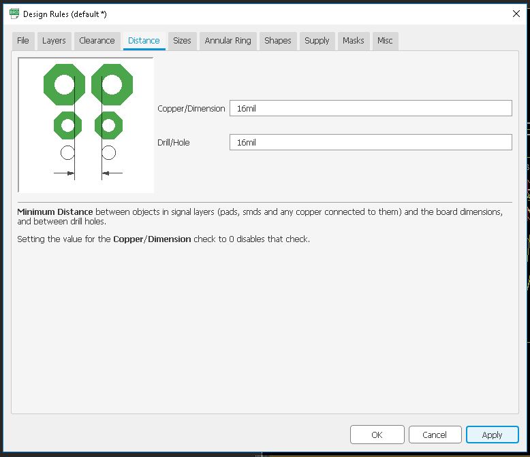Select the Supply tab

point(317,41)
